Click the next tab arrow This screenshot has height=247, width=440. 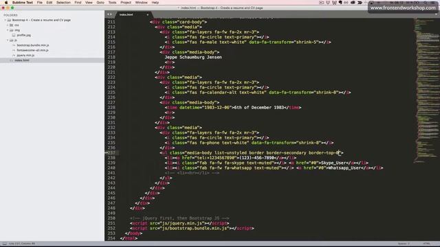point(111,14)
